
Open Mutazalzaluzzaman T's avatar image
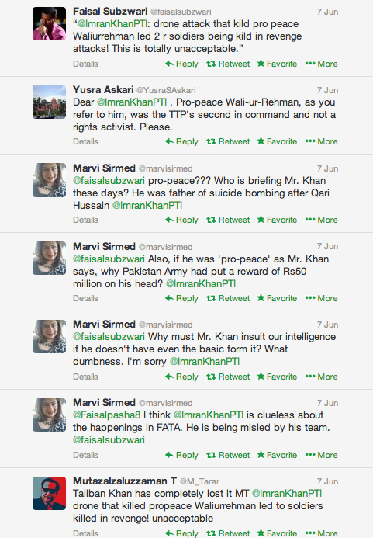pyautogui.click(x=49, y=494)
